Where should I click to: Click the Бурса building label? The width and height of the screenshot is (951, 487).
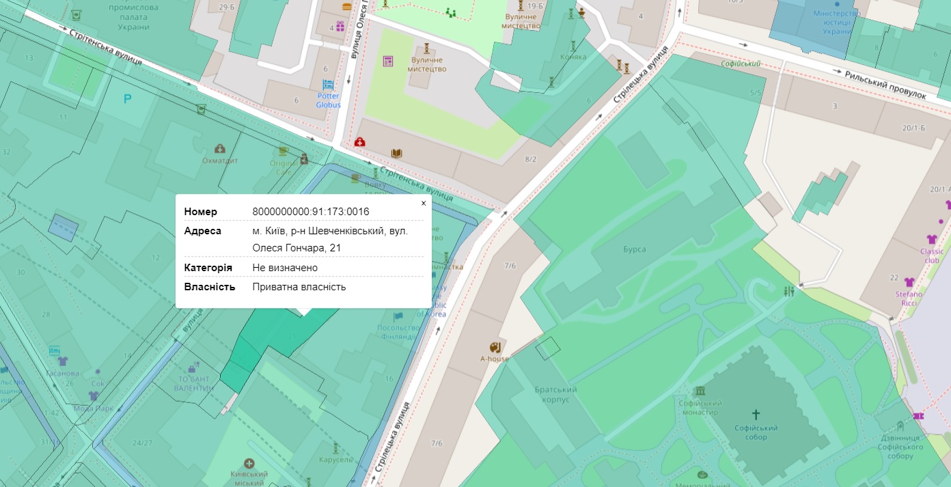click(x=634, y=249)
